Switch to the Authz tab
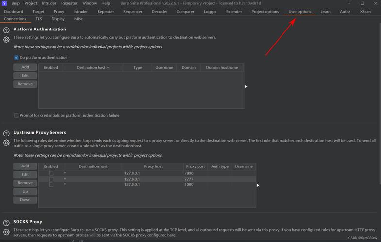 point(345,12)
